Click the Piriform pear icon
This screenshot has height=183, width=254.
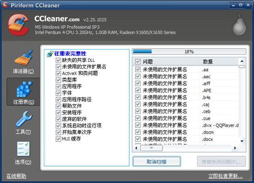pos(240,25)
